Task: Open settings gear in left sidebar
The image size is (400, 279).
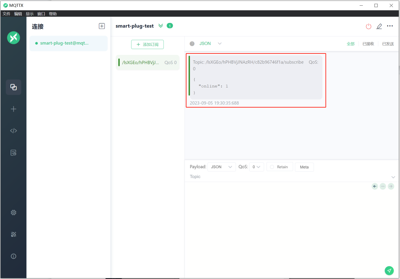Action: coord(14,213)
